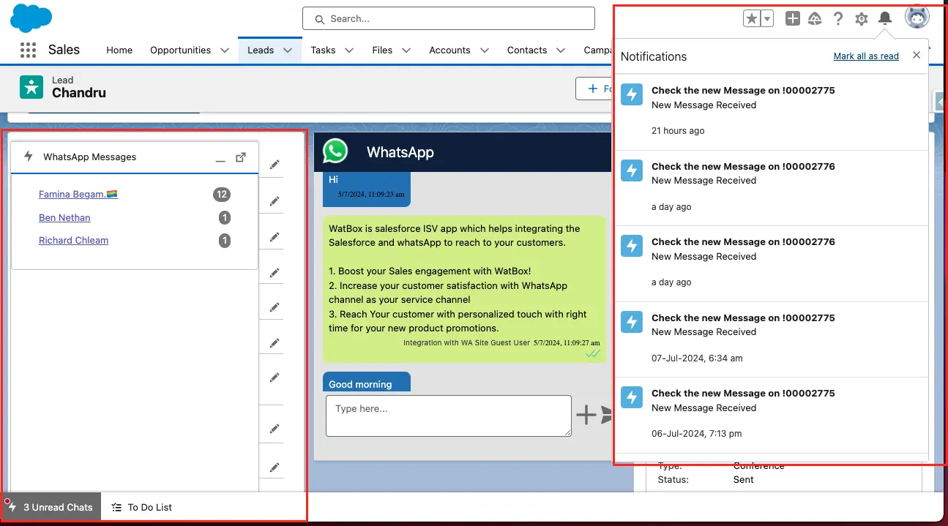Open the Opportunities tab
This screenshot has width=948, height=526.
(180, 50)
